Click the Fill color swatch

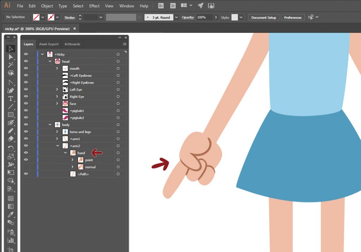36,17
